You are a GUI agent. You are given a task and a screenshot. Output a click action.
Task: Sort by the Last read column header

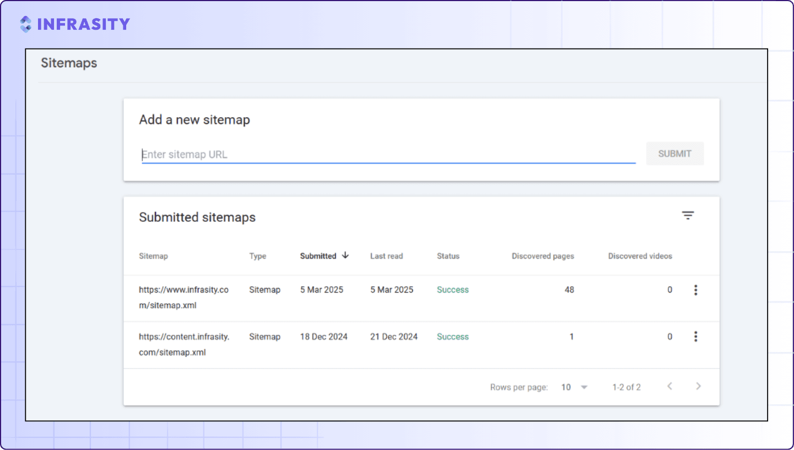(x=386, y=256)
